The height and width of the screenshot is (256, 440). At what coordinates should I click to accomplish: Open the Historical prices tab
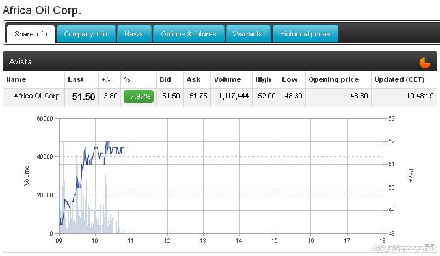point(305,34)
